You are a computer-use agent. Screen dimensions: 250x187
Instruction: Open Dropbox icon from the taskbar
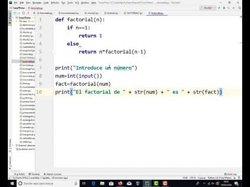pyautogui.click(x=138, y=183)
